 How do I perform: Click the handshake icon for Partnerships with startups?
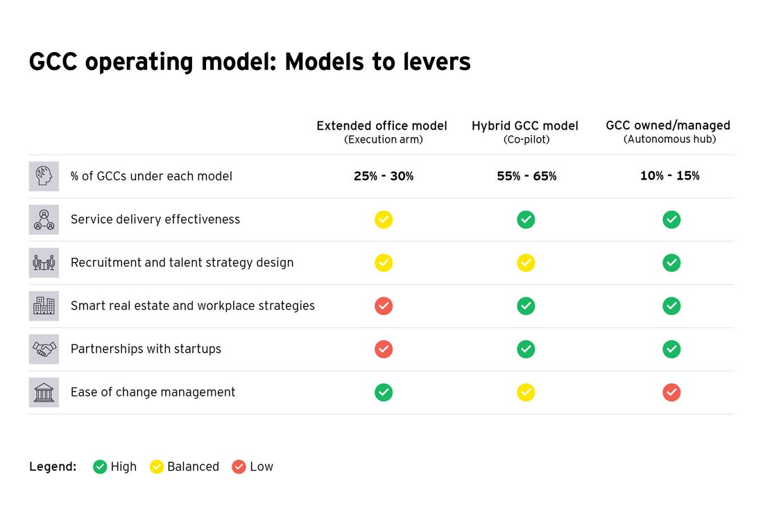(x=44, y=349)
